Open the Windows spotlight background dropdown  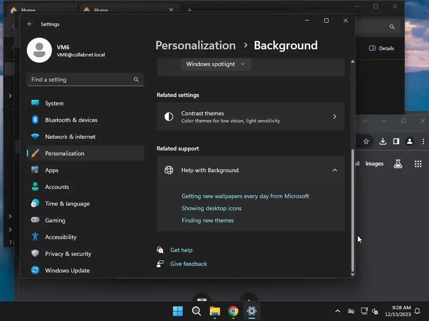point(216,64)
